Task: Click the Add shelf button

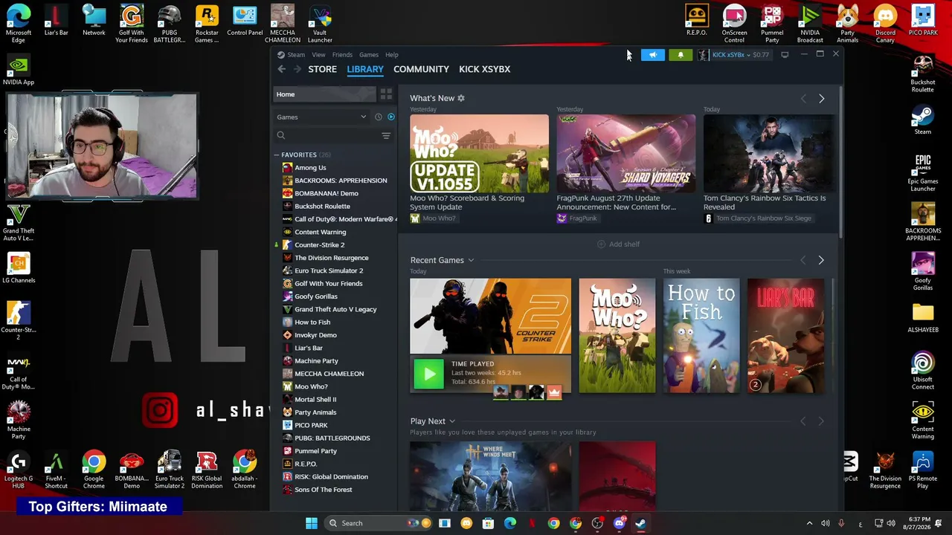Action: click(x=618, y=244)
